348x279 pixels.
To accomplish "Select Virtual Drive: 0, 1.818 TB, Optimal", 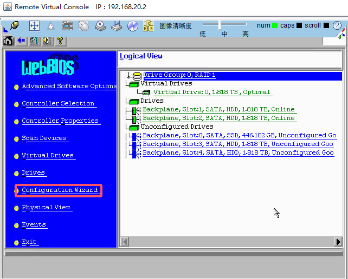I will (x=212, y=92).
